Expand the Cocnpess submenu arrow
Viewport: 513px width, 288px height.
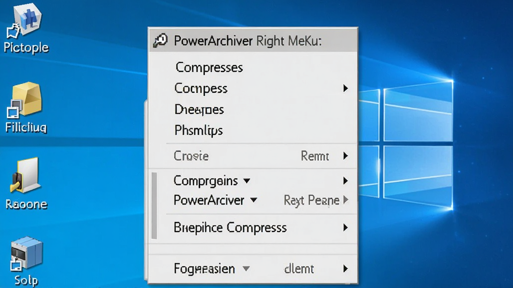click(346, 88)
